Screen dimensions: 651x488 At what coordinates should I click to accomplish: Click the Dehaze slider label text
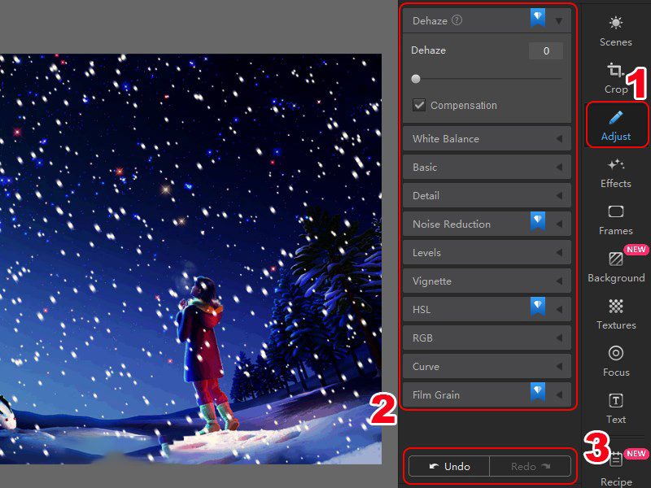[428, 50]
